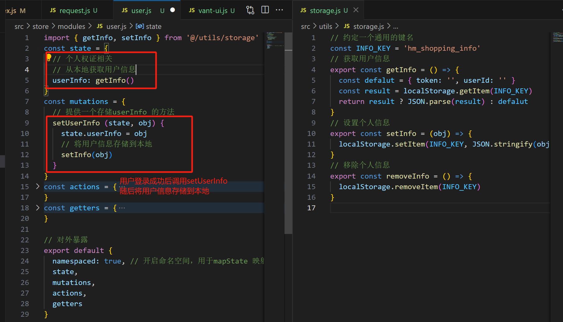Click the unsaved dot on user.js tab
The image size is (563, 322).
(x=173, y=10)
